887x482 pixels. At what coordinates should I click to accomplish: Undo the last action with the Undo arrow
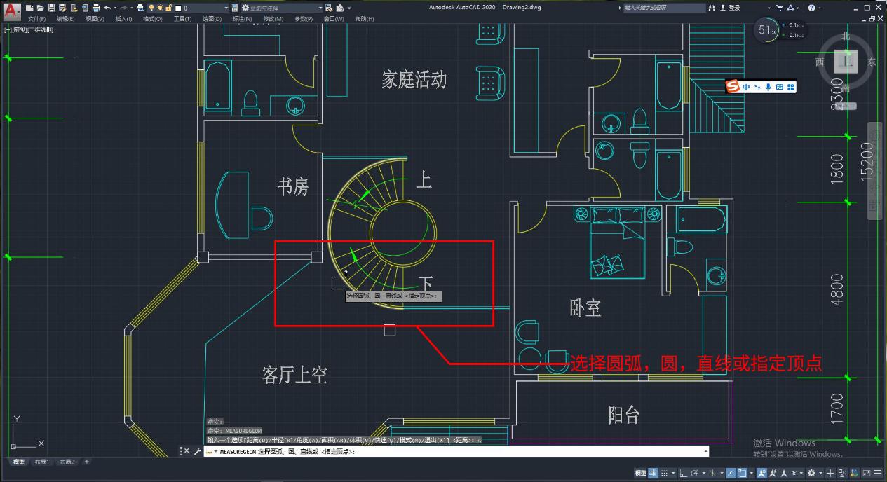point(108,8)
